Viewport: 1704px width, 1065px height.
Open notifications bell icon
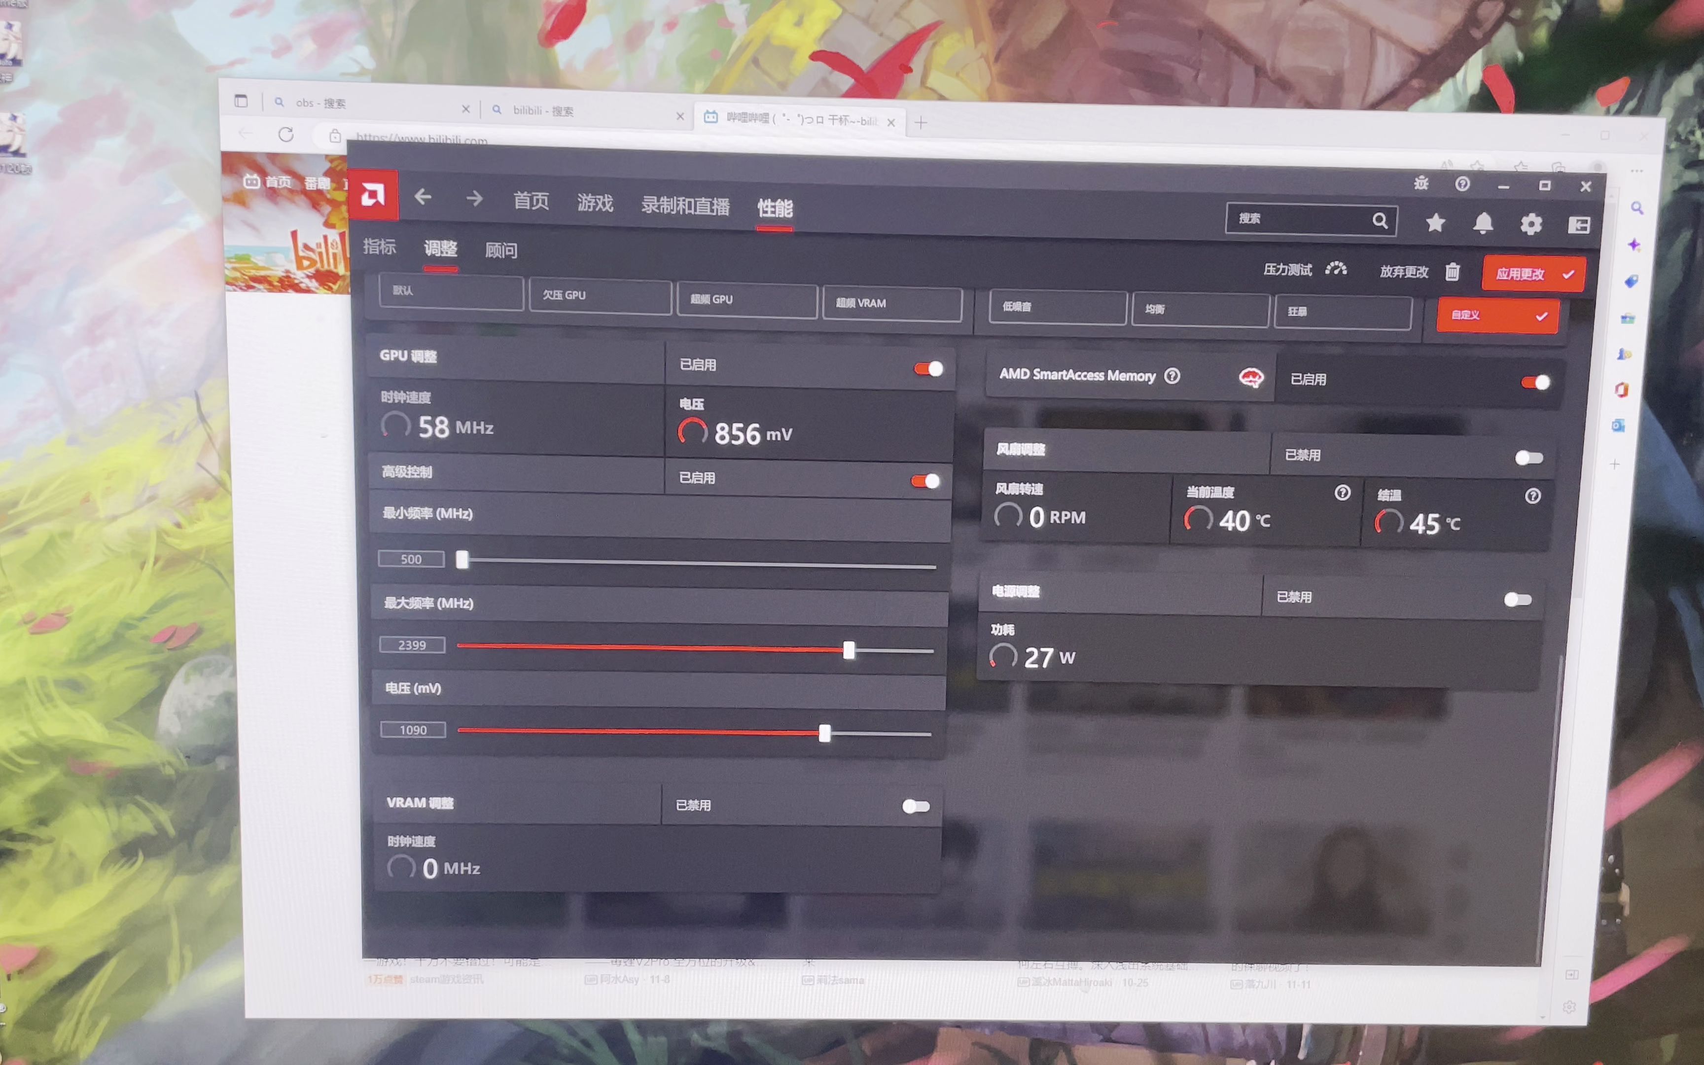[1483, 224]
